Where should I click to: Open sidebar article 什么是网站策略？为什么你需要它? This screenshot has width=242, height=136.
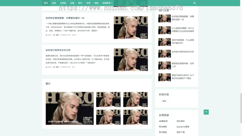[183, 30]
